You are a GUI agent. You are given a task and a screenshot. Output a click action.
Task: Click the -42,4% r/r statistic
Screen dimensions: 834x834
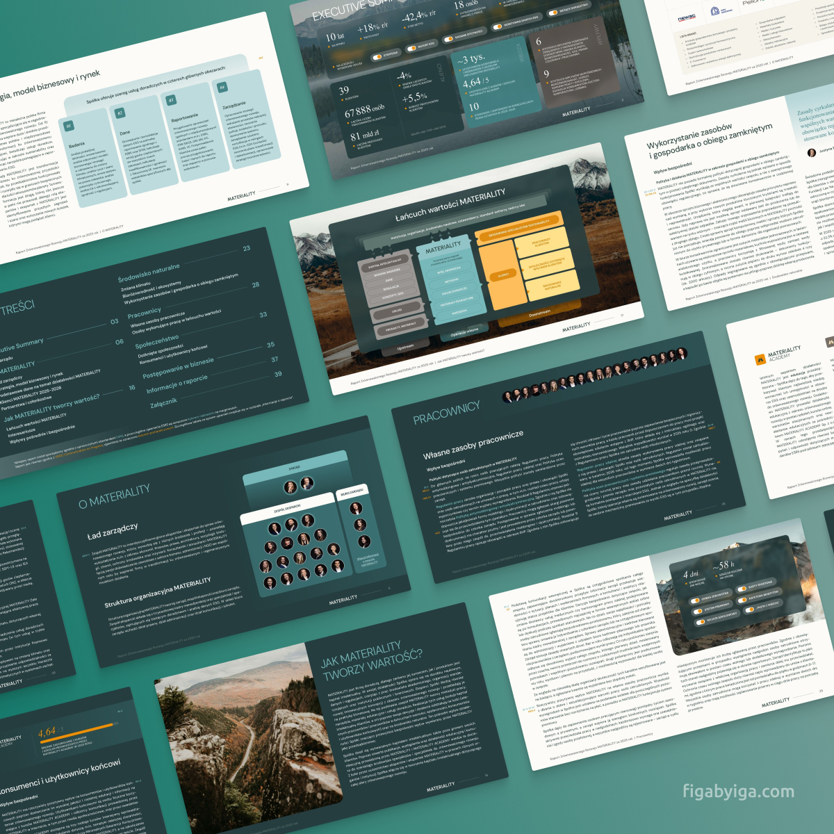pyautogui.click(x=418, y=15)
